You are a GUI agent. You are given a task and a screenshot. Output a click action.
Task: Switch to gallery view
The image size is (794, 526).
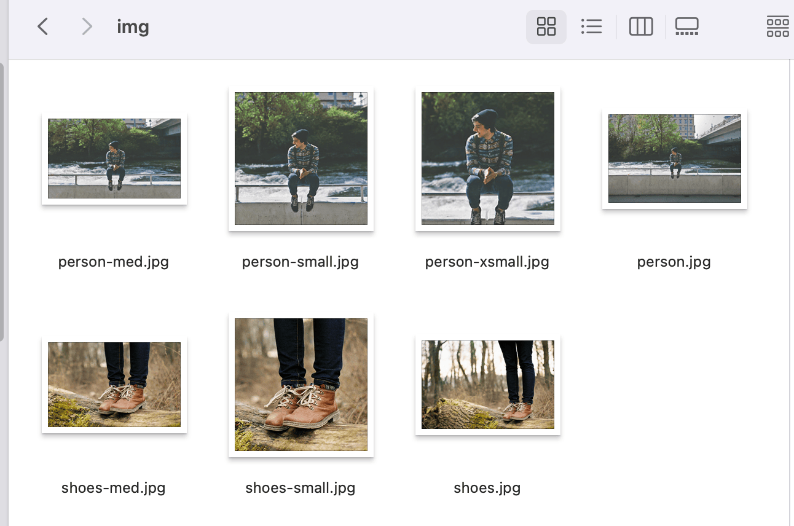click(x=686, y=26)
